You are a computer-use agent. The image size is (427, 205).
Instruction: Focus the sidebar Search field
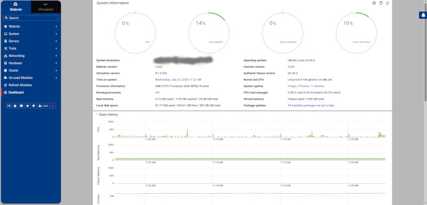31,18
